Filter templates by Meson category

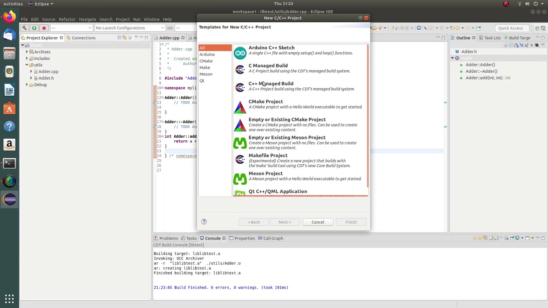(x=215, y=74)
